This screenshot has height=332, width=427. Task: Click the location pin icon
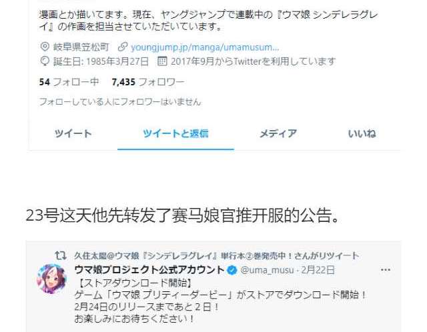(x=45, y=47)
